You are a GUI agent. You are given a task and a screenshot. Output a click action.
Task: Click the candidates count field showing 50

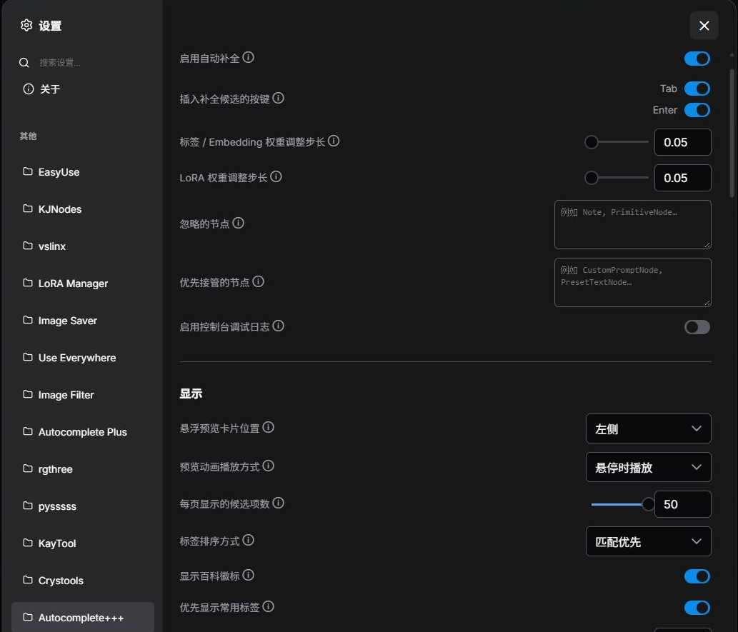[x=682, y=504]
